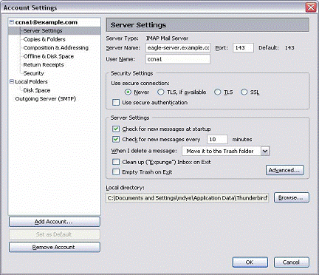Enable Empty Trash on Exit
The image size is (319, 275).
(116, 172)
